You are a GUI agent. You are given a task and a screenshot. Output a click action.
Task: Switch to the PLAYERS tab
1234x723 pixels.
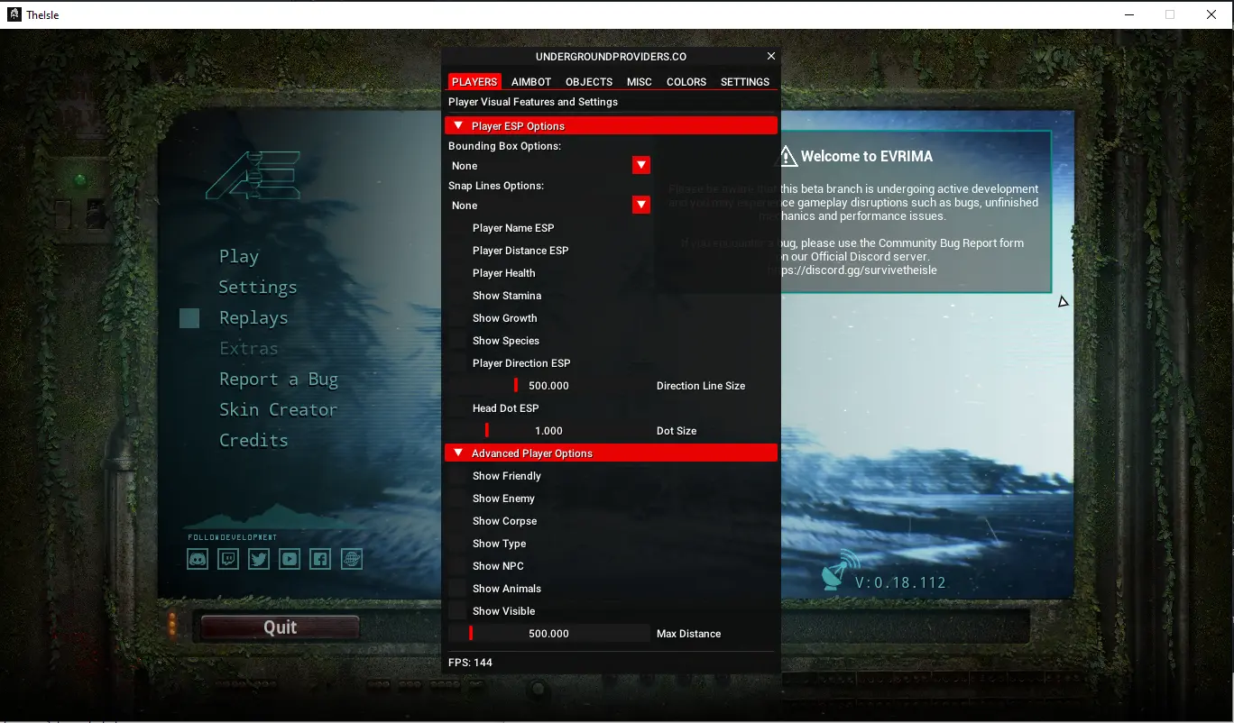click(474, 81)
